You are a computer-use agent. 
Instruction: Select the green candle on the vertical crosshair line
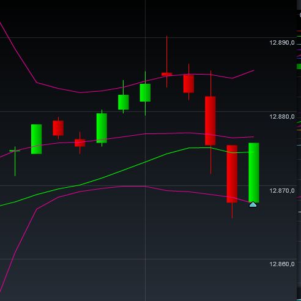point(145,92)
